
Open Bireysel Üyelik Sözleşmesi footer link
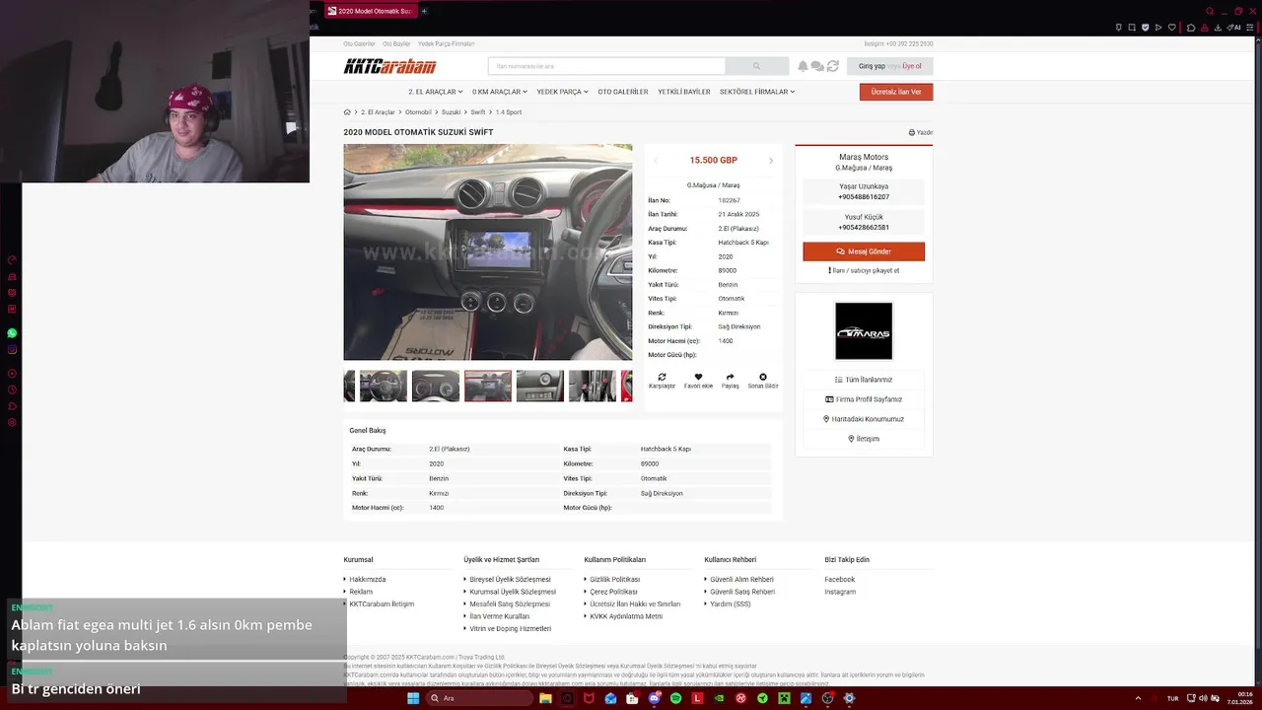click(510, 580)
